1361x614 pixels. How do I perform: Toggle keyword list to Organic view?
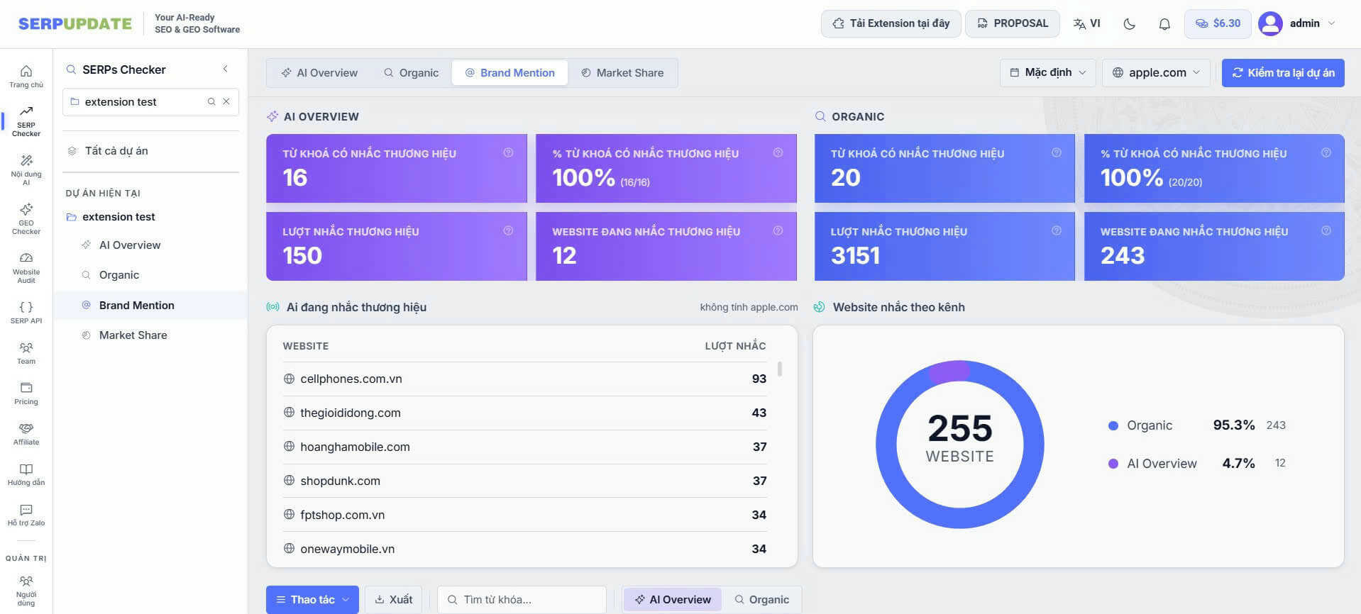pos(761,599)
